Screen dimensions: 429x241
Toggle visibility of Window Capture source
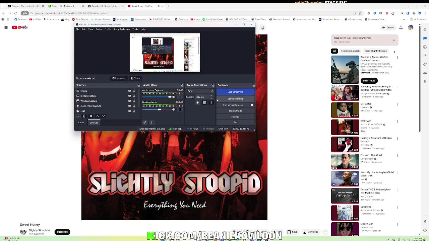(x=129, y=101)
